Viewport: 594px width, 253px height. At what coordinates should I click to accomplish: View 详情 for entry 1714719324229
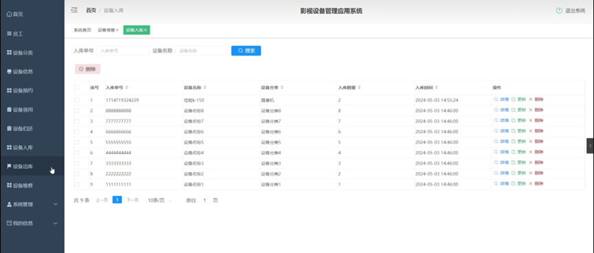click(501, 99)
